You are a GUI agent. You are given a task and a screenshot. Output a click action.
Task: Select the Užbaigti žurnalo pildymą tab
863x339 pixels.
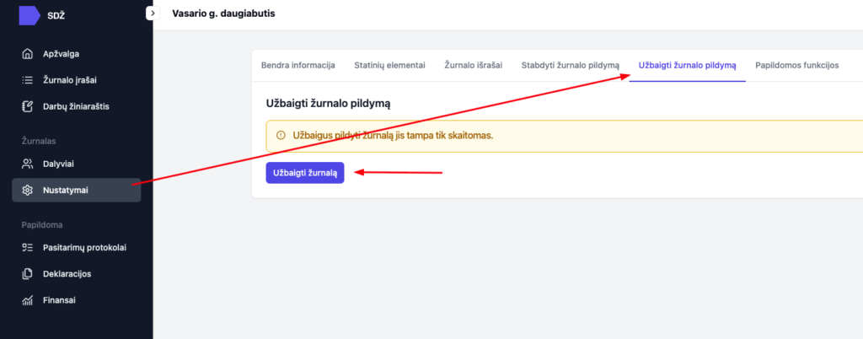688,65
